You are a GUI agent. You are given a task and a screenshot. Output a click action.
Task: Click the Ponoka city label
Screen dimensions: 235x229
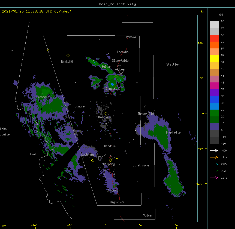[131, 37]
